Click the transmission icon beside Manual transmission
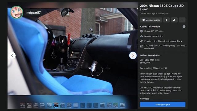 141,36
